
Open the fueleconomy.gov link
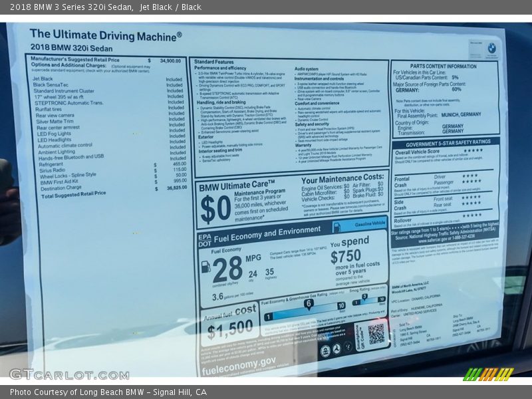[x=240, y=361]
